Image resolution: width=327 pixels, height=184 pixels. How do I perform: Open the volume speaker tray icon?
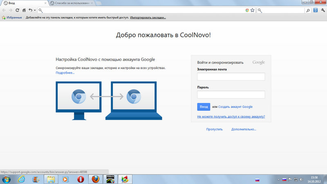point(302,180)
